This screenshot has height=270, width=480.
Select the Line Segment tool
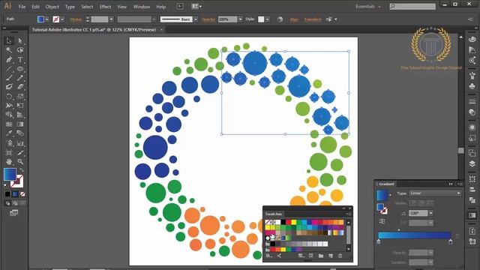tap(8, 69)
